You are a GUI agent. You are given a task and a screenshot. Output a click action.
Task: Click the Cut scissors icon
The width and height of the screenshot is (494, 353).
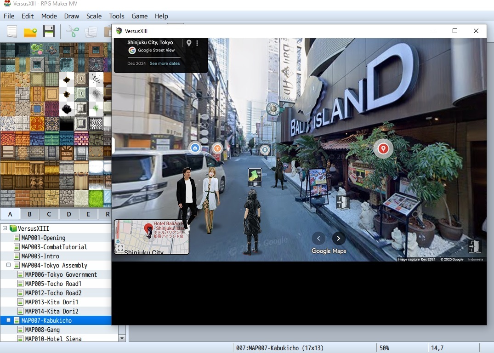pos(73,31)
